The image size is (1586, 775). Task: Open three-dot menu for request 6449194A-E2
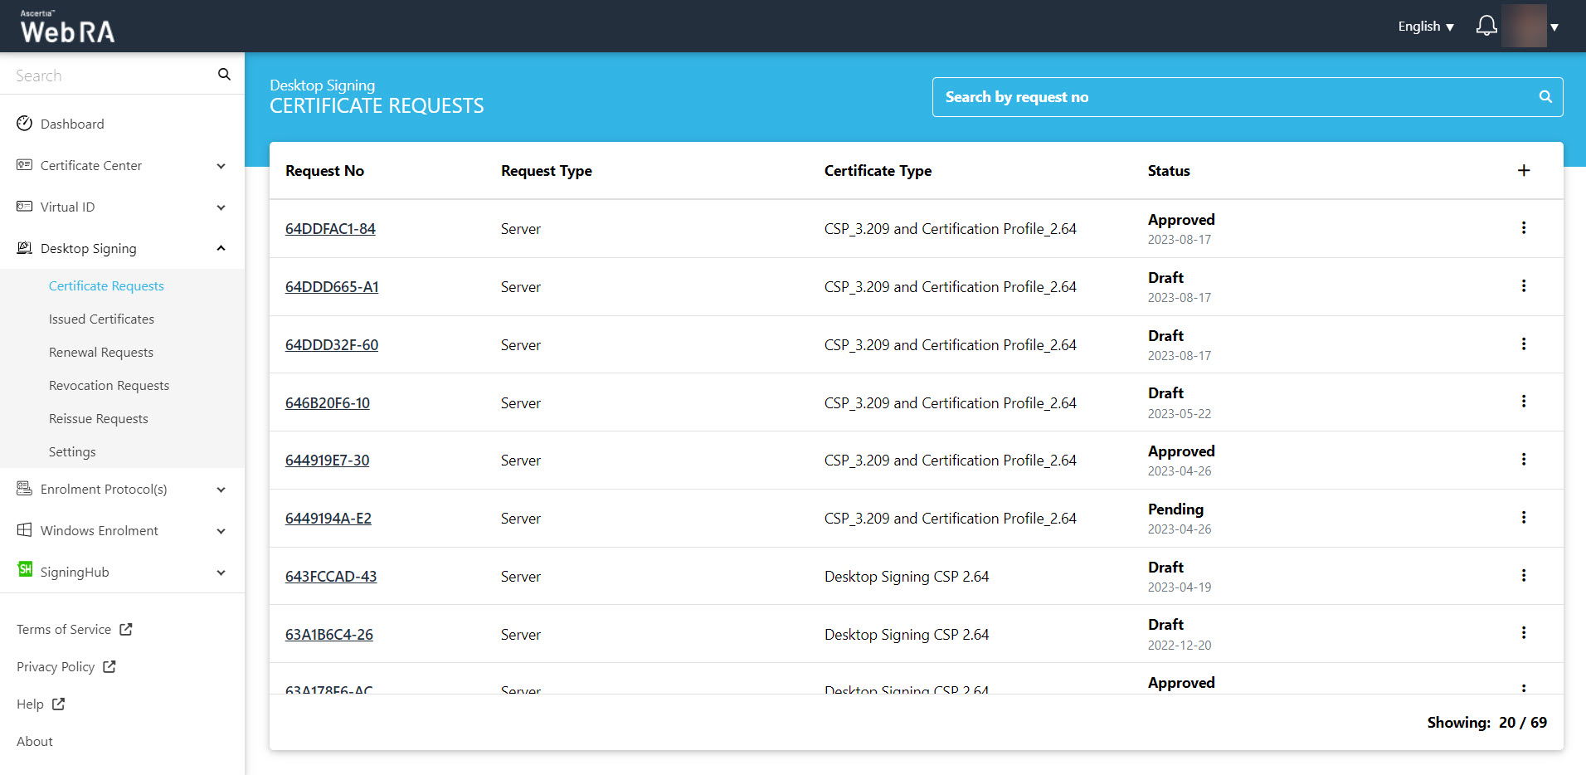[x=1523, y=518]
